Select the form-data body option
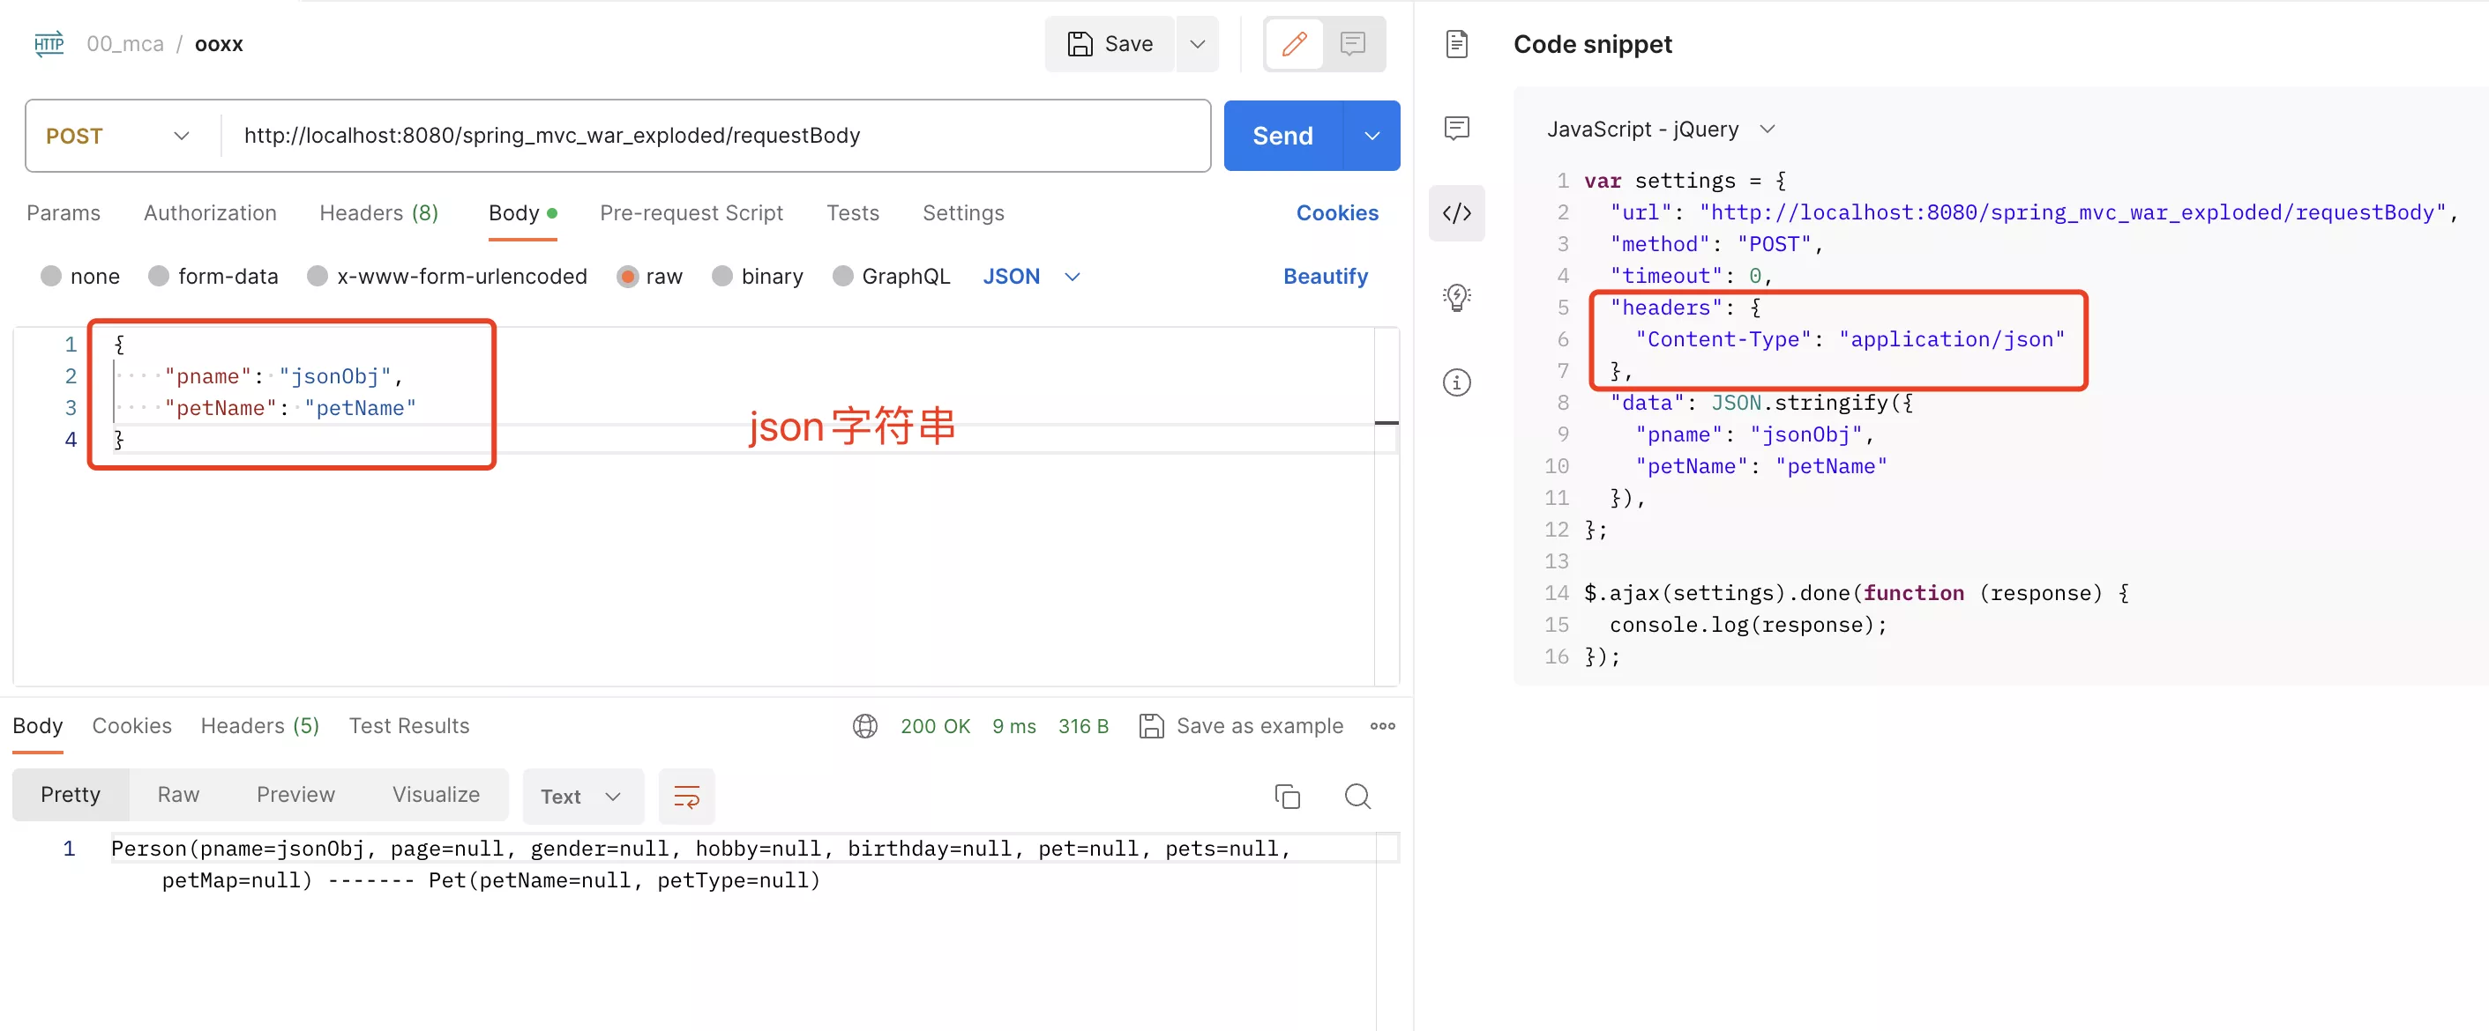Viewport: 2489px width, 1031px height. pyautogui.click(x=159, y=276)
